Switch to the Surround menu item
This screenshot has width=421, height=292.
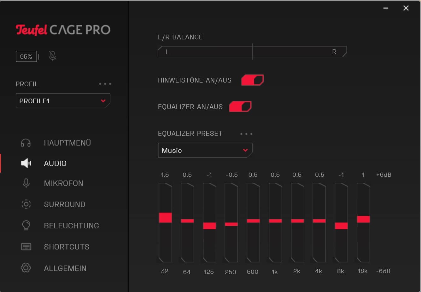pyautogui.click(x=64, y=204)
